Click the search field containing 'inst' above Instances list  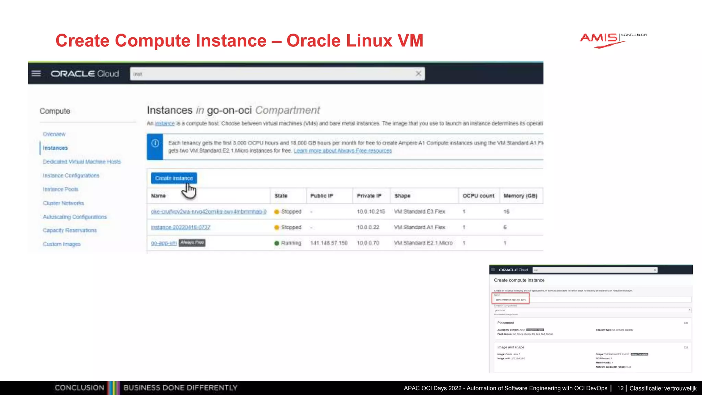click(x=277, y=74)
